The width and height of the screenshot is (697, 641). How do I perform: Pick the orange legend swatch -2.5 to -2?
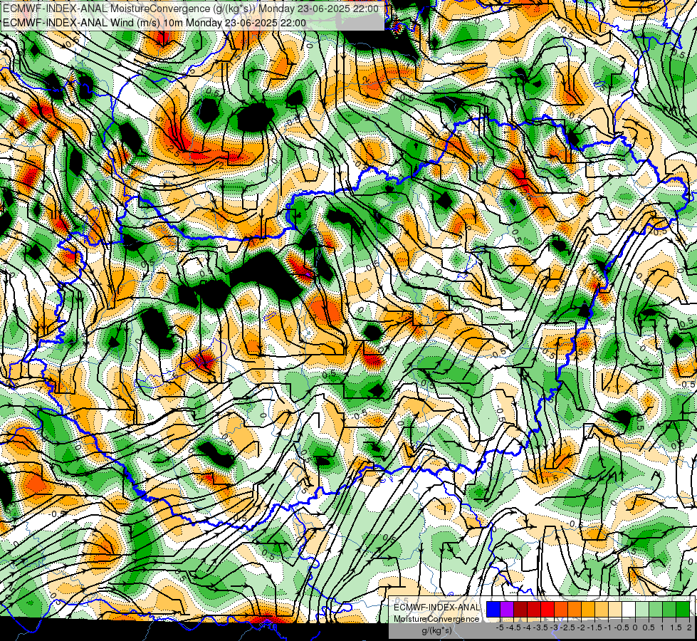coord(575,609)
